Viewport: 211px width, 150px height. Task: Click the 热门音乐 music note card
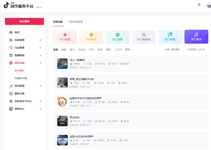[x=196, y=37]
